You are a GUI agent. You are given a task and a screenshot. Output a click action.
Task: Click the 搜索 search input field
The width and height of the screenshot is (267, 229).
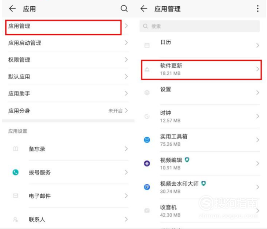point(200,26)
